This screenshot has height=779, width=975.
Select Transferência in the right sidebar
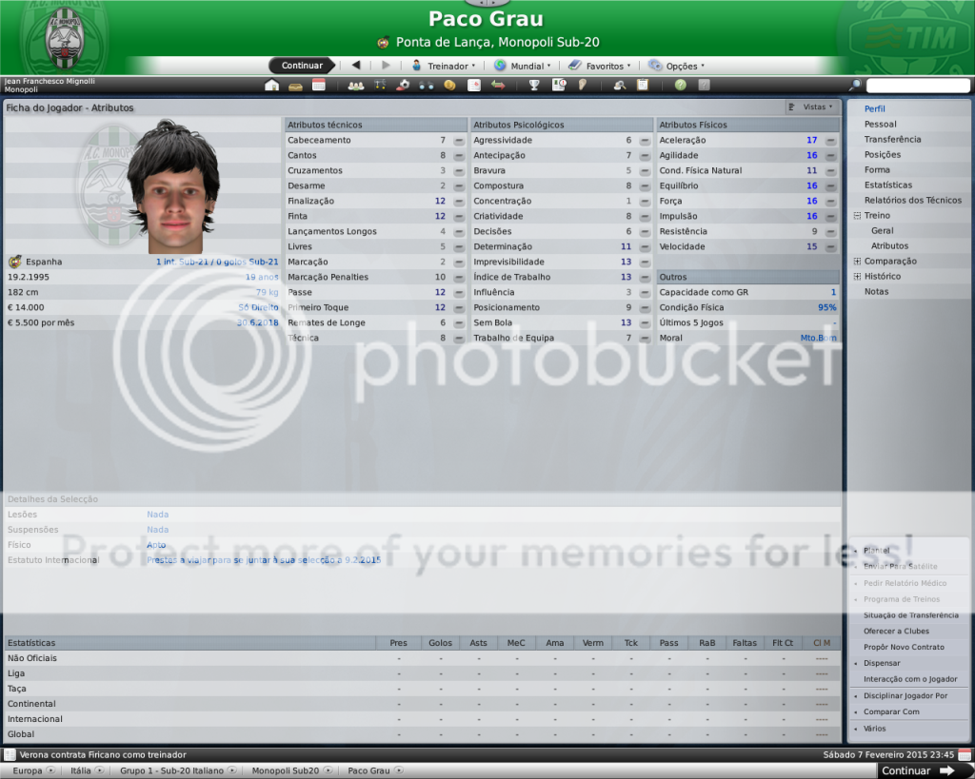click(892, 140)
